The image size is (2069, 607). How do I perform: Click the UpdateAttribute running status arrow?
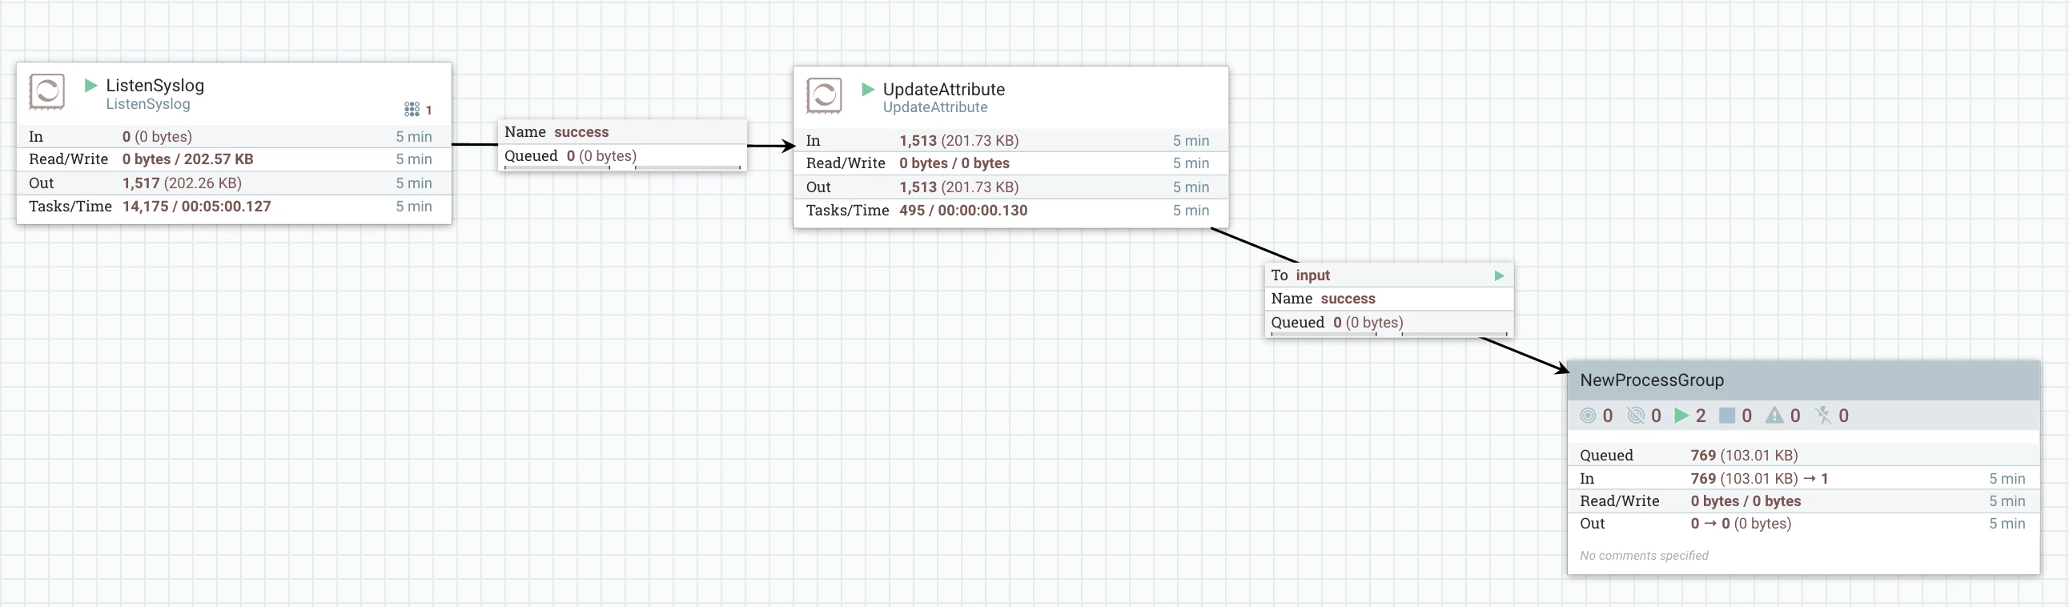coord(867,89)
